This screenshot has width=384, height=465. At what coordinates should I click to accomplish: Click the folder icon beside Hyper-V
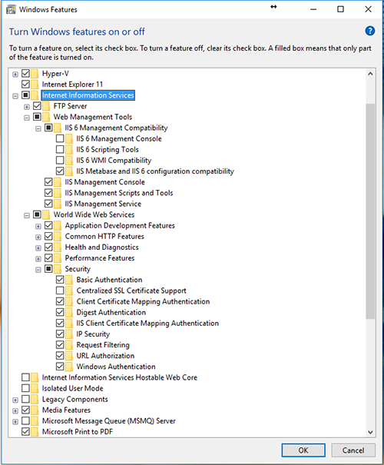[x=35, y=74]
